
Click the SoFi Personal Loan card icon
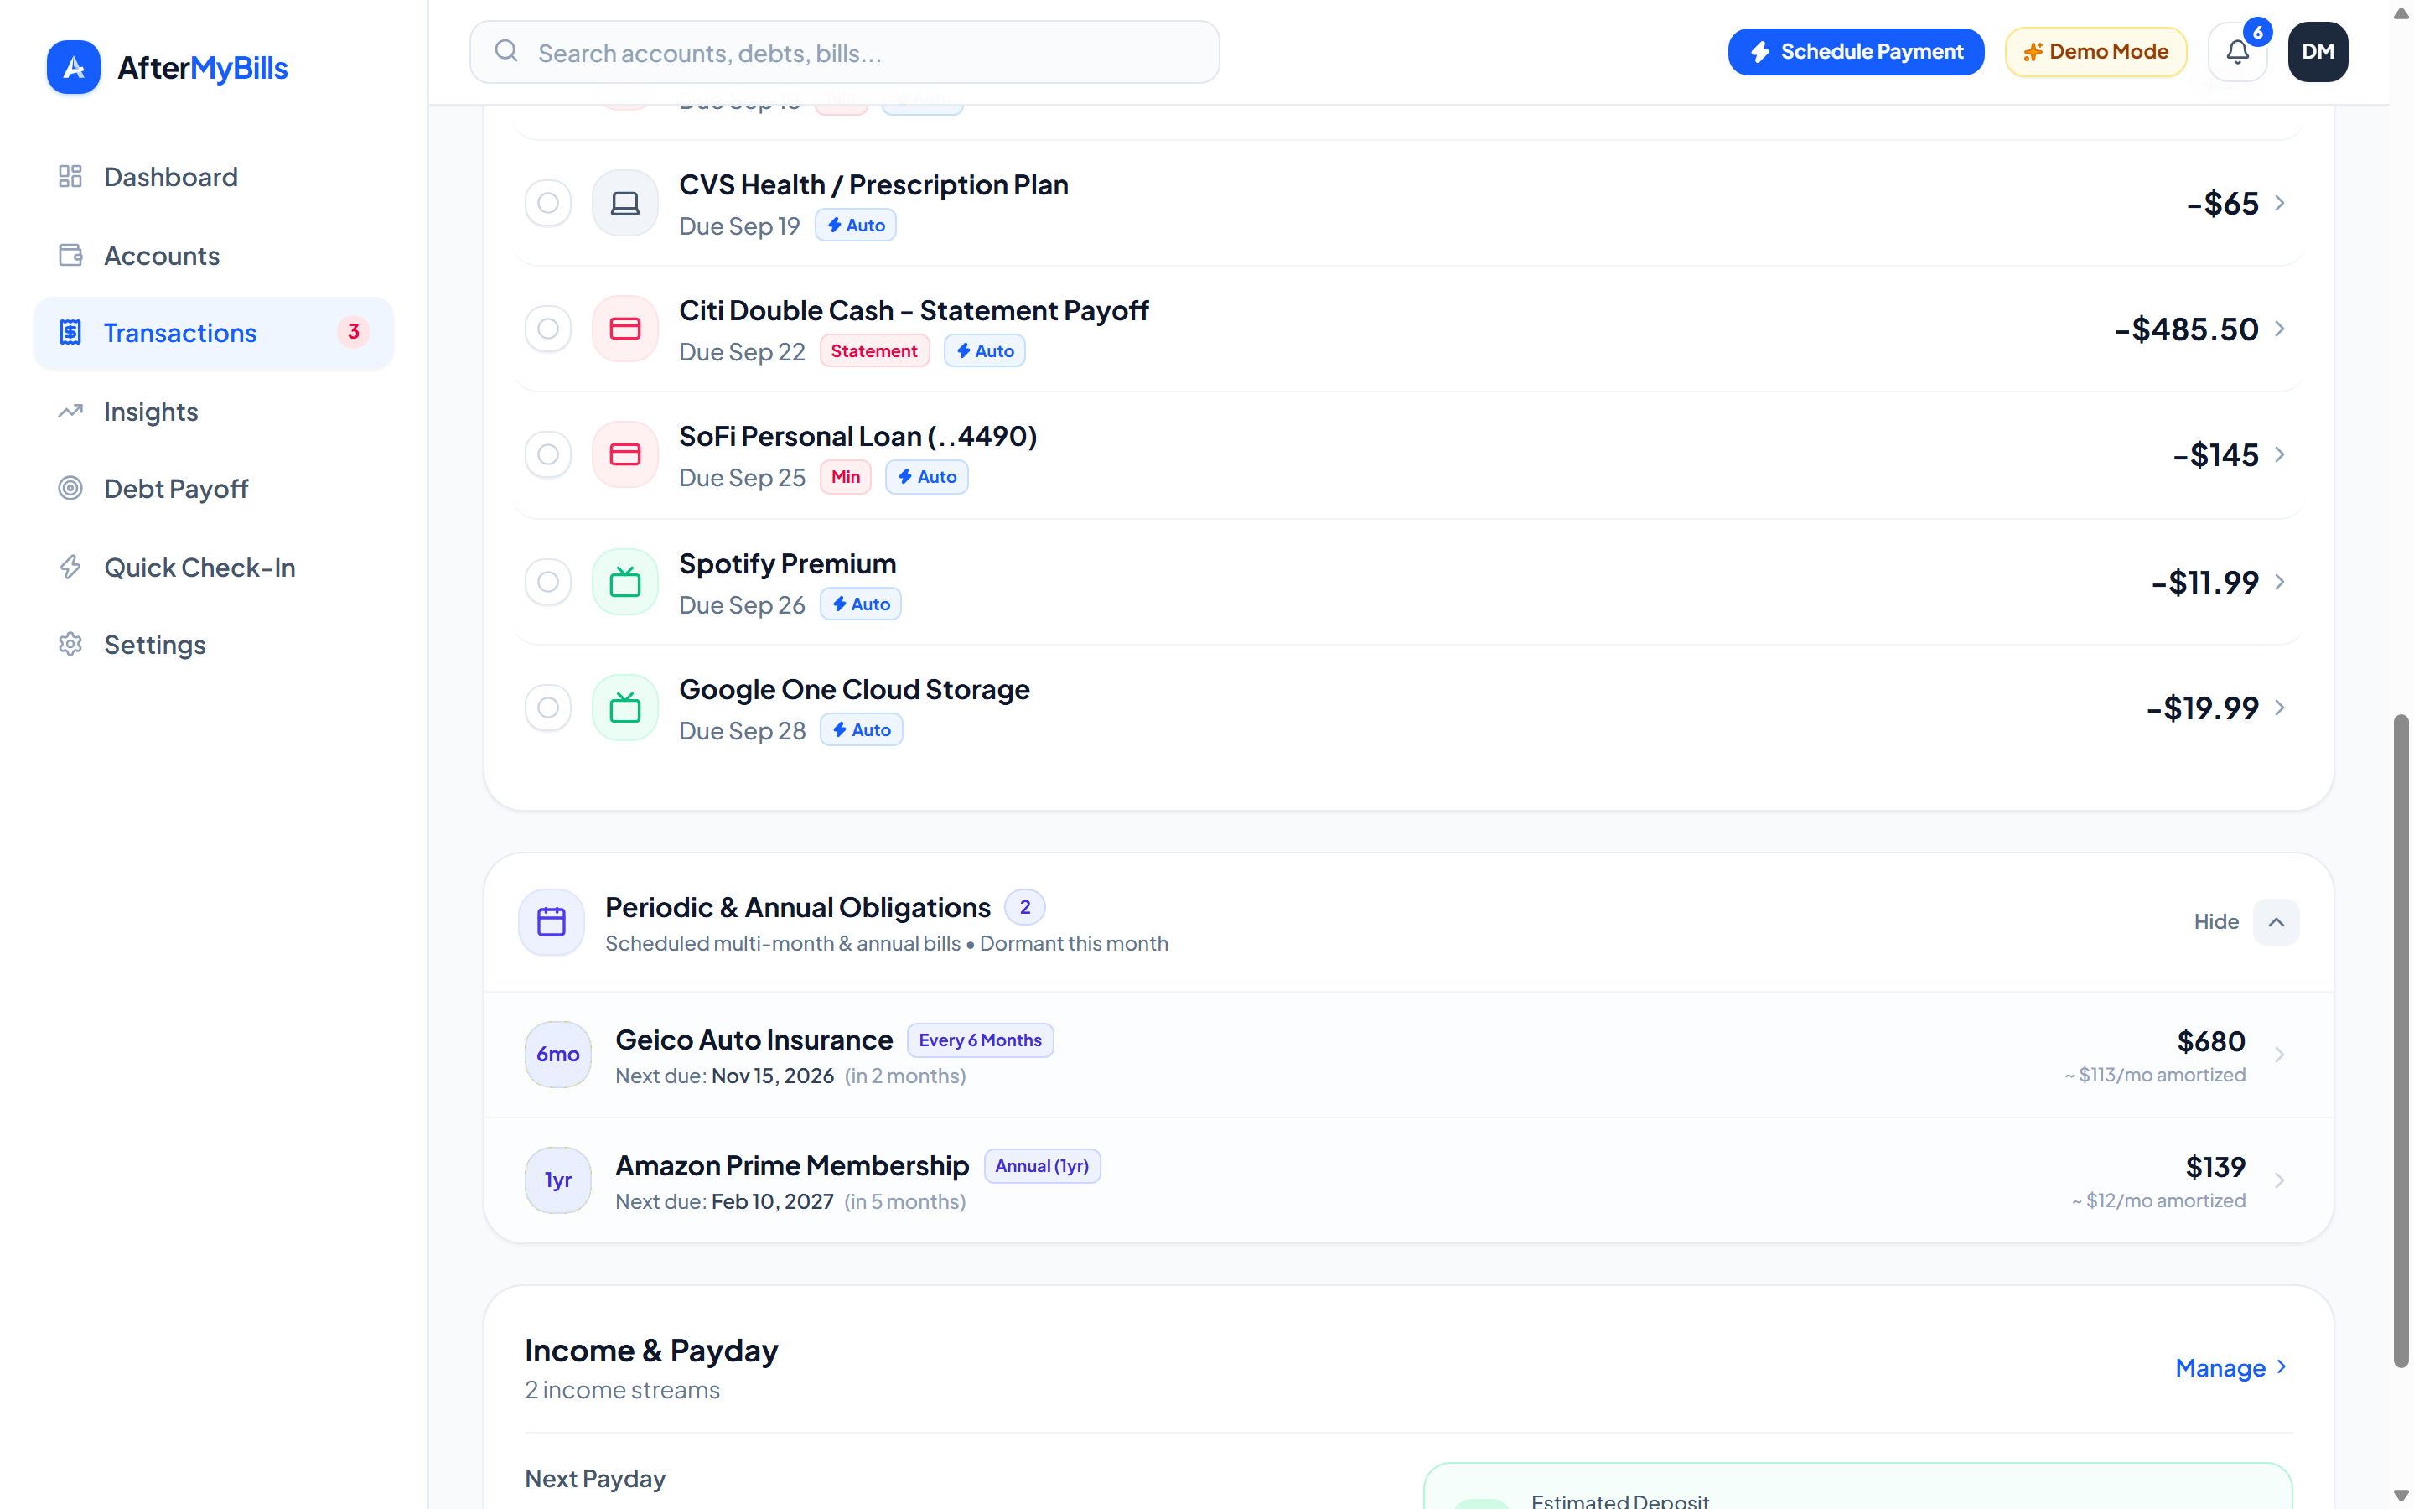(625, 455)
